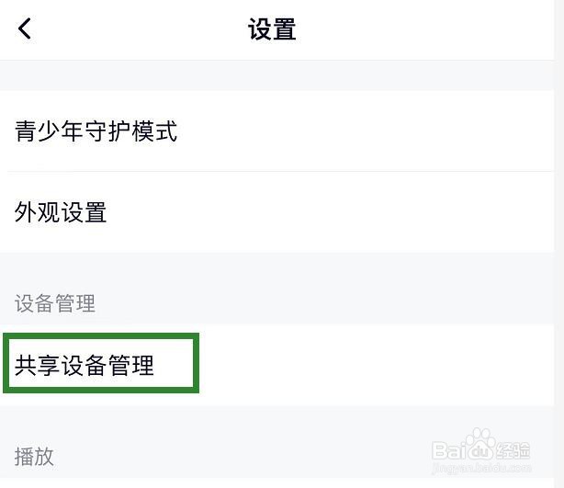This screenshot has width=564, height=488.
Task: Click the 守护模式 words in first row
Action: pos(131,131)
